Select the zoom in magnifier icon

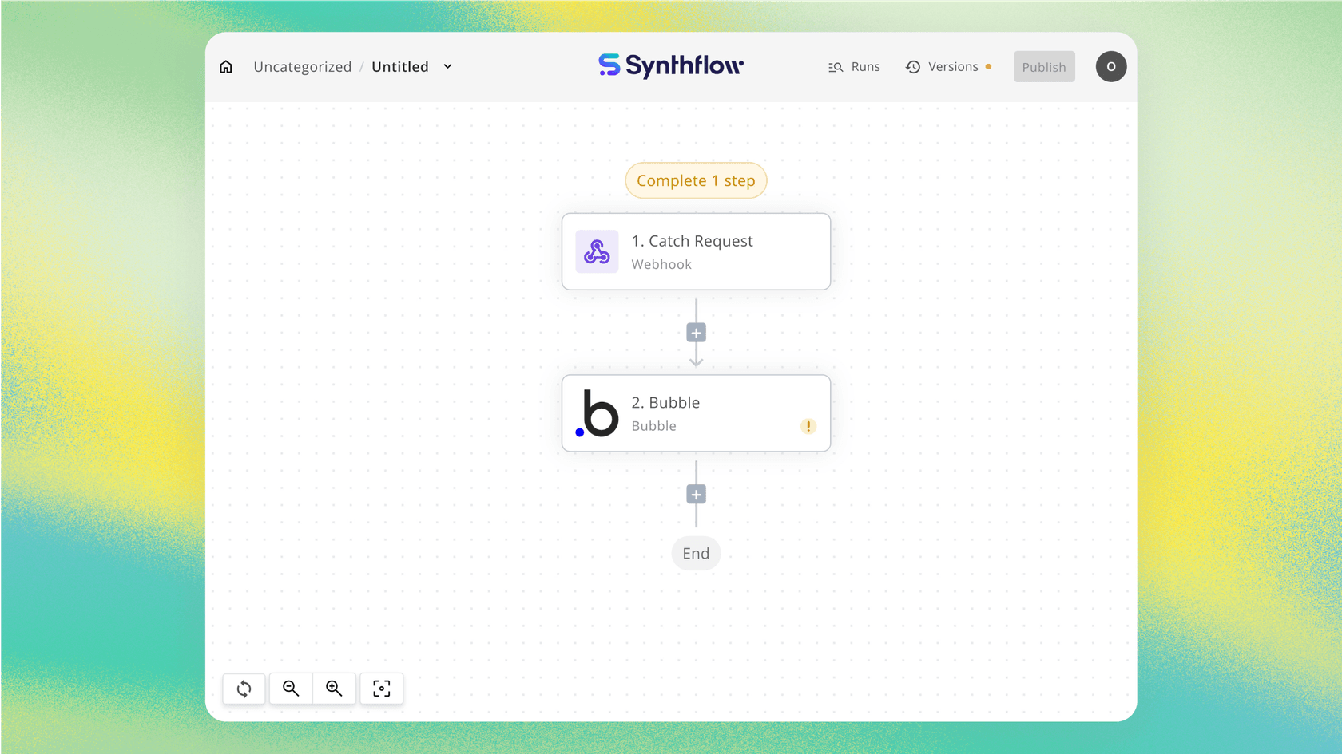coord(335,688)
